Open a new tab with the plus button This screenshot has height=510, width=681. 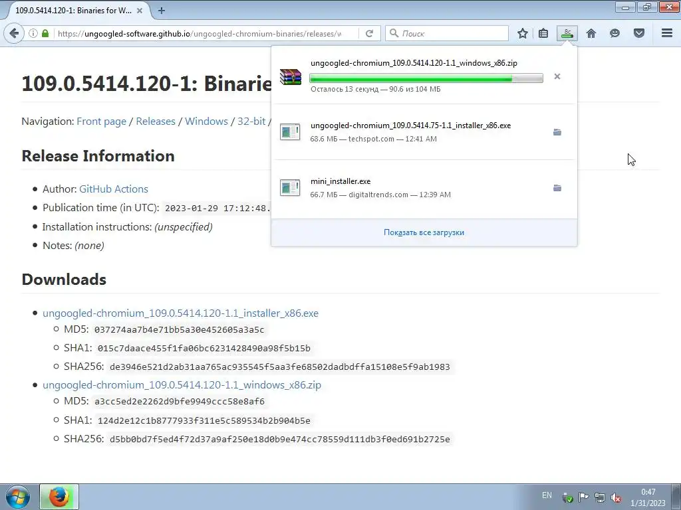[x=162, y=11]
